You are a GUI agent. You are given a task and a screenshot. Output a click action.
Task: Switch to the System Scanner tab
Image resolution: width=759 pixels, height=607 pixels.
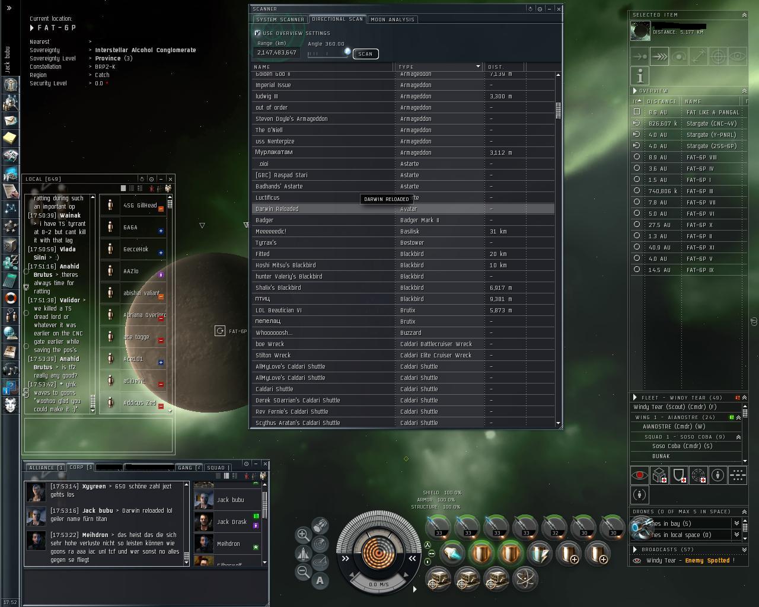pyautogui.click(x=280, y=20)
